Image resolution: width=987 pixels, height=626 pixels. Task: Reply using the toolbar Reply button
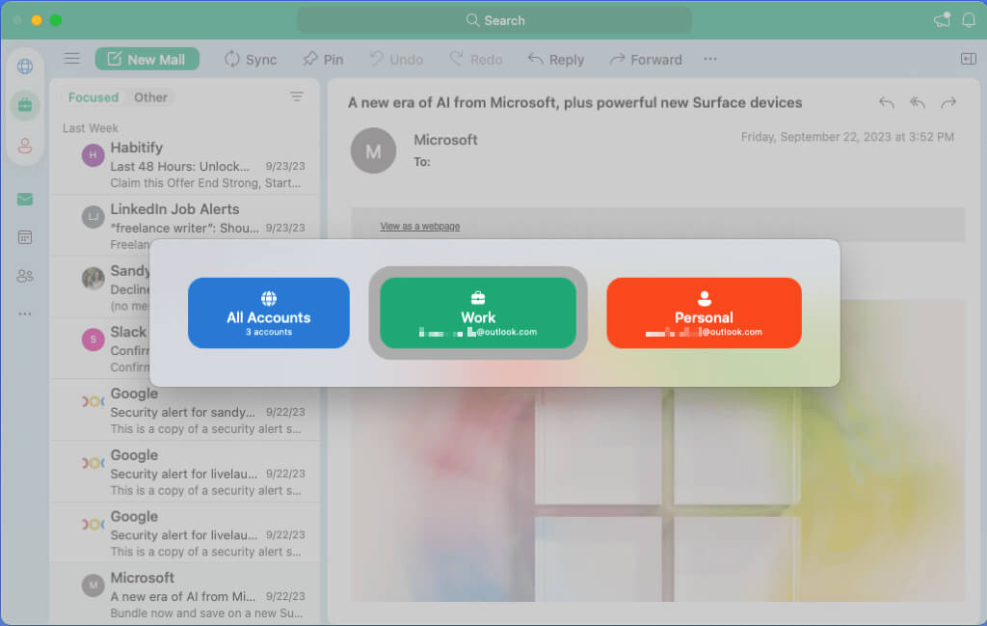pos(556,59)
